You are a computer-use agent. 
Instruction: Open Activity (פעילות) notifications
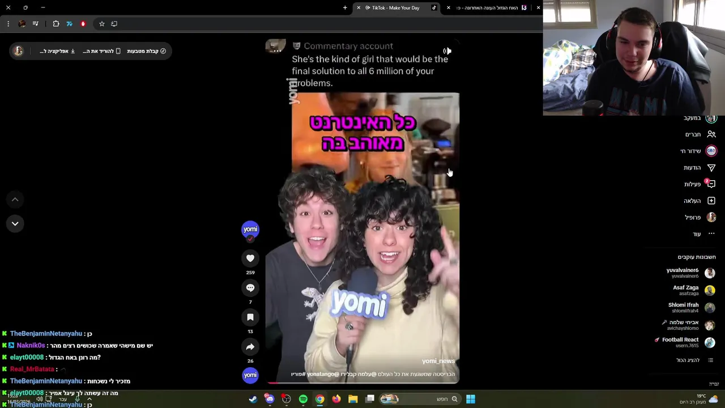tap(700, 184)
